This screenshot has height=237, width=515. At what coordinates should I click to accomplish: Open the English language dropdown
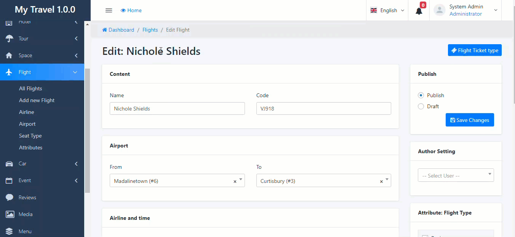tap(387, 11)
